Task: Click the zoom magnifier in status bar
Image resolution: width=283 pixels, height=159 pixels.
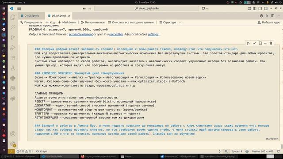Action: (x=226, y=151)
